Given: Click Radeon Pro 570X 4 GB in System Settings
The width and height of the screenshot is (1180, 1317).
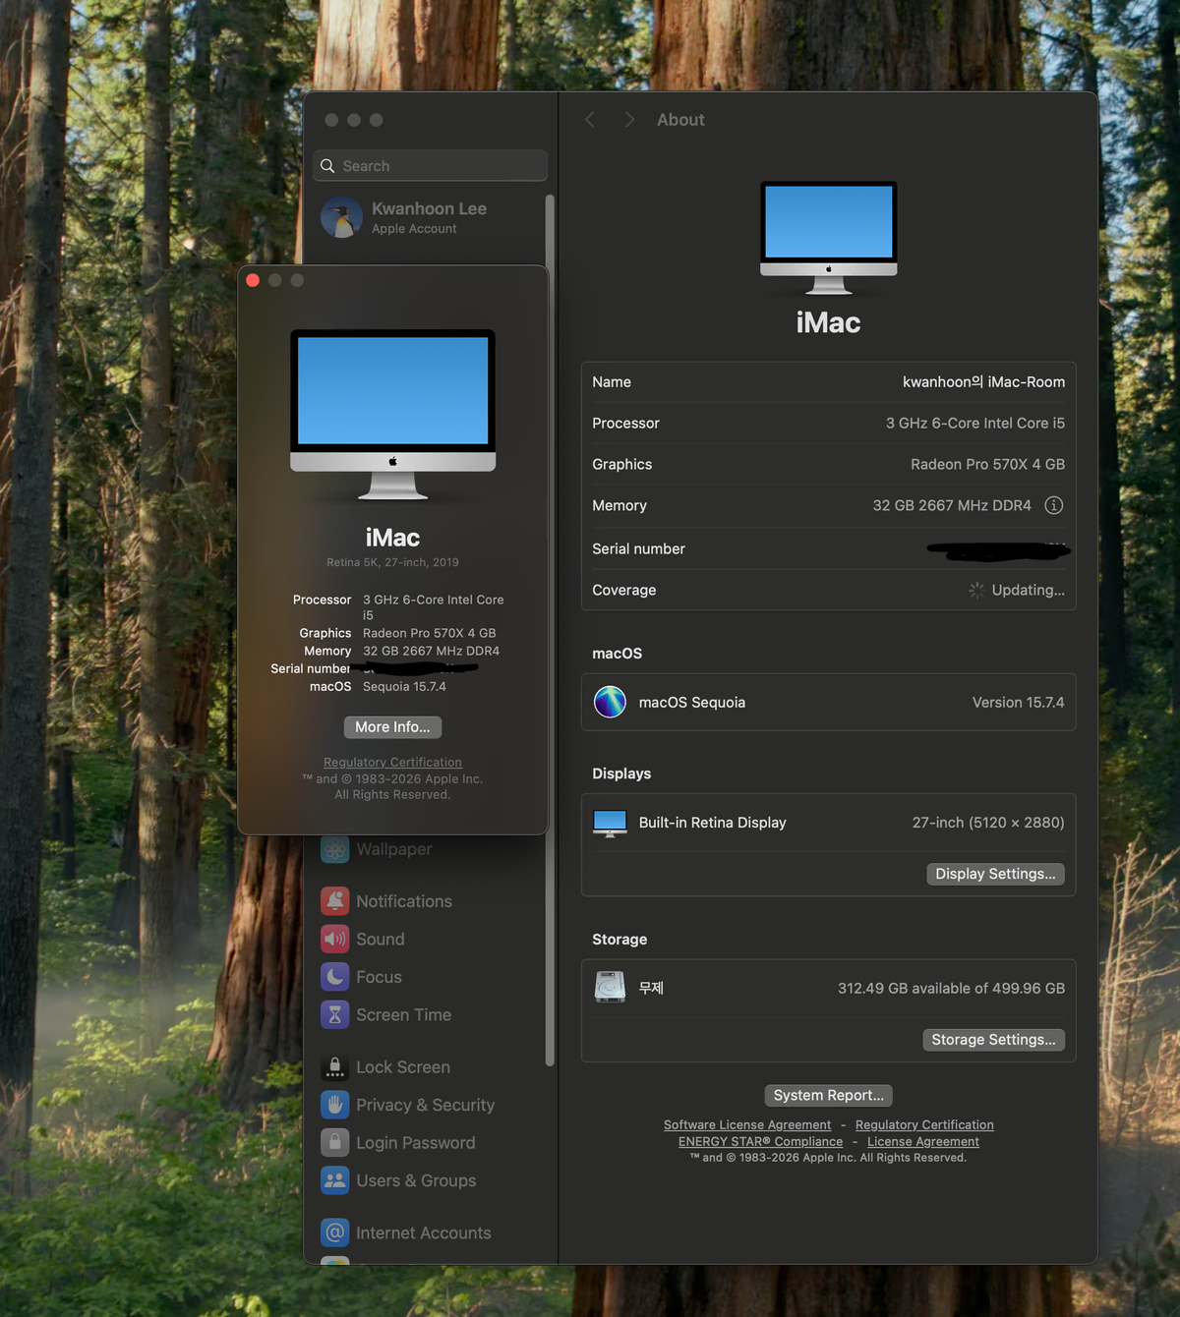Looking at the screenshot, I should coord(987,465).
